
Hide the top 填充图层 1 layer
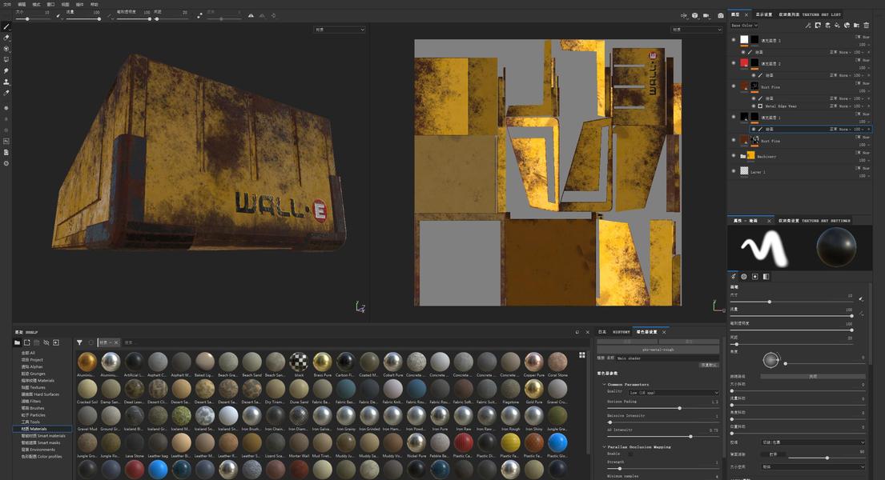734,40
